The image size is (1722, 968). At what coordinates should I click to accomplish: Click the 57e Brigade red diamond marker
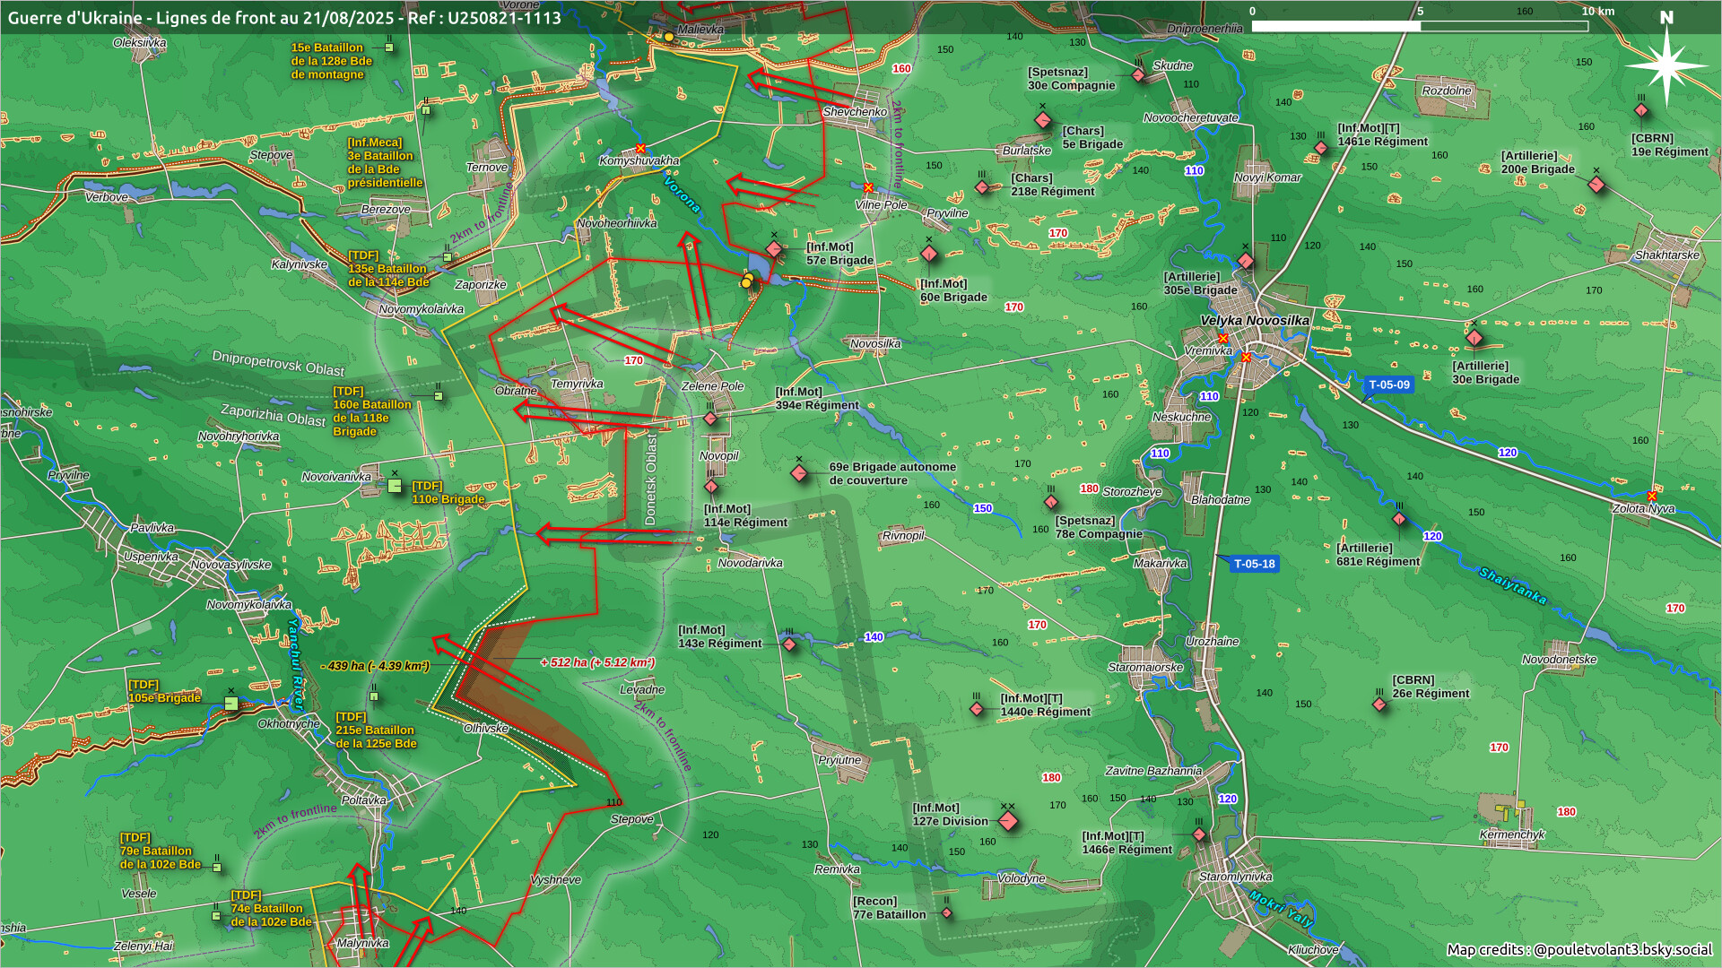[774, 249]
